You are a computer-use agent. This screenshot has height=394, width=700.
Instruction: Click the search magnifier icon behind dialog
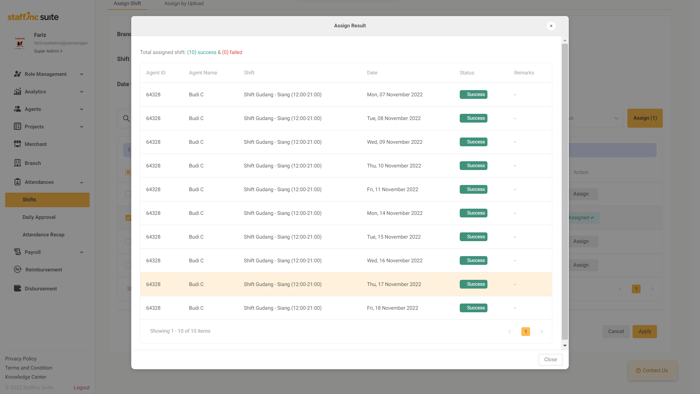[x=126, y=119]
